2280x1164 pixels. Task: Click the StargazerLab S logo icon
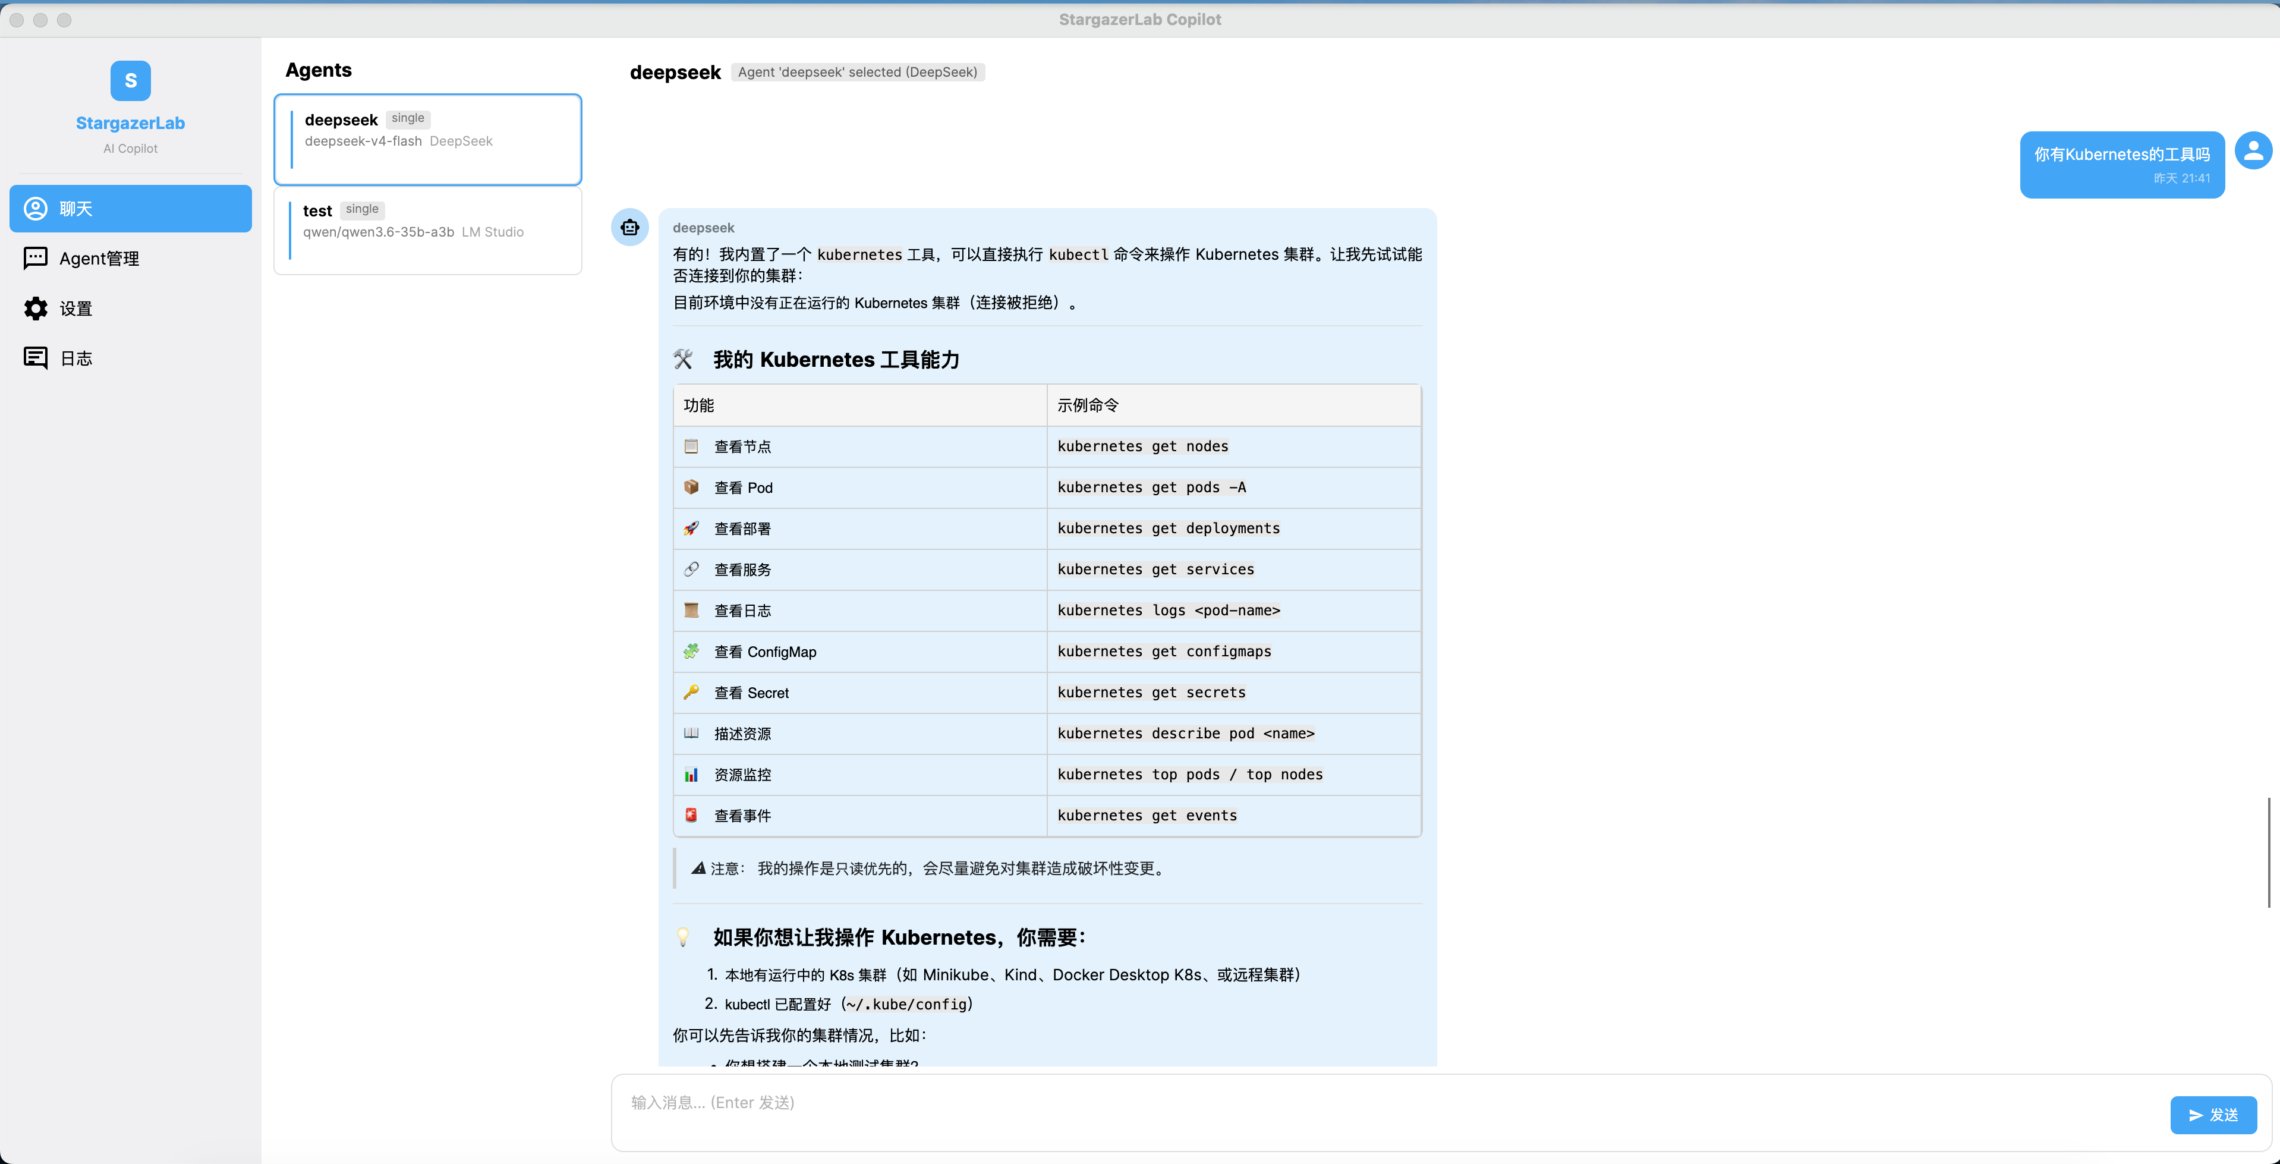[130, 80]
